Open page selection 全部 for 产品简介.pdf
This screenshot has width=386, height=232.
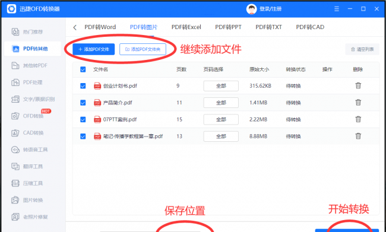[221, 103]
